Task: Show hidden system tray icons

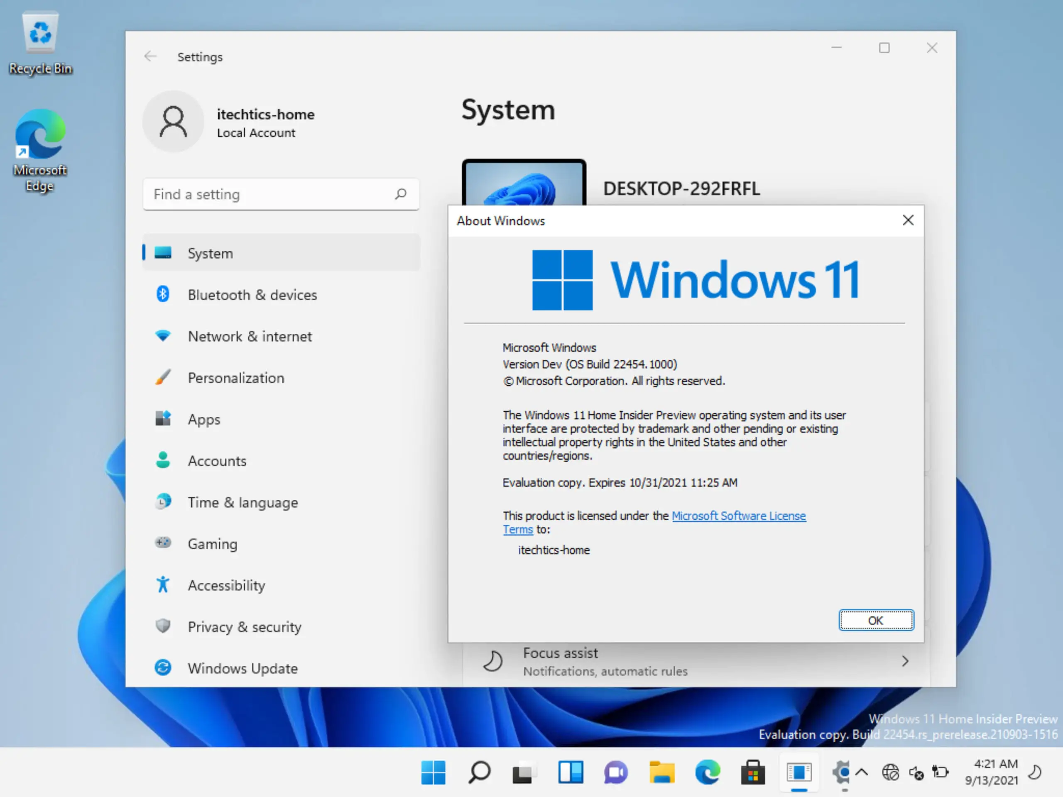Action: 862,773
